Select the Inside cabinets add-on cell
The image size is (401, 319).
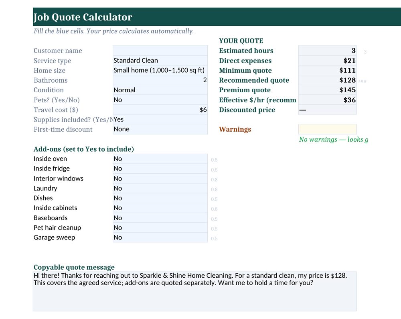tap(160, 208)
